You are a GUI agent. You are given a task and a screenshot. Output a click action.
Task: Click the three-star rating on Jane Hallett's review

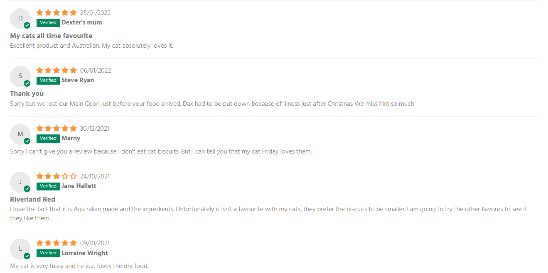point(57,176)
